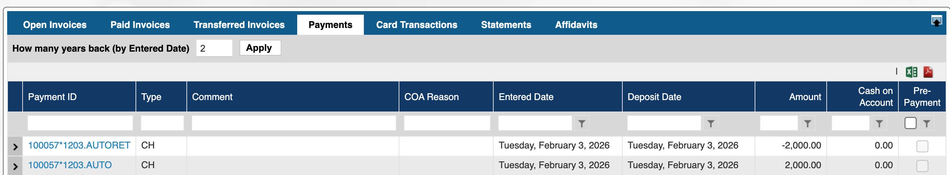Open the Pre-Payment column filter icon
950x175 pixels.
pos(926,124)
